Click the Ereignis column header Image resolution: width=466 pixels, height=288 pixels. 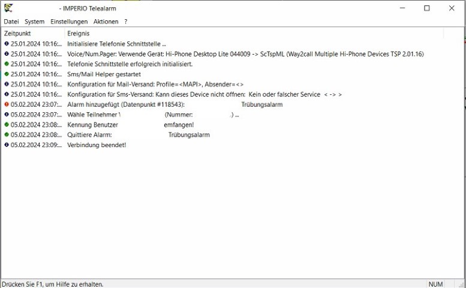78,34
